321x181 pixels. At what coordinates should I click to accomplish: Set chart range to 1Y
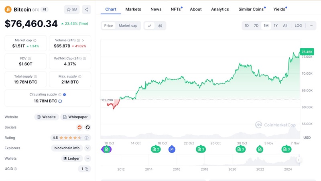276,26
